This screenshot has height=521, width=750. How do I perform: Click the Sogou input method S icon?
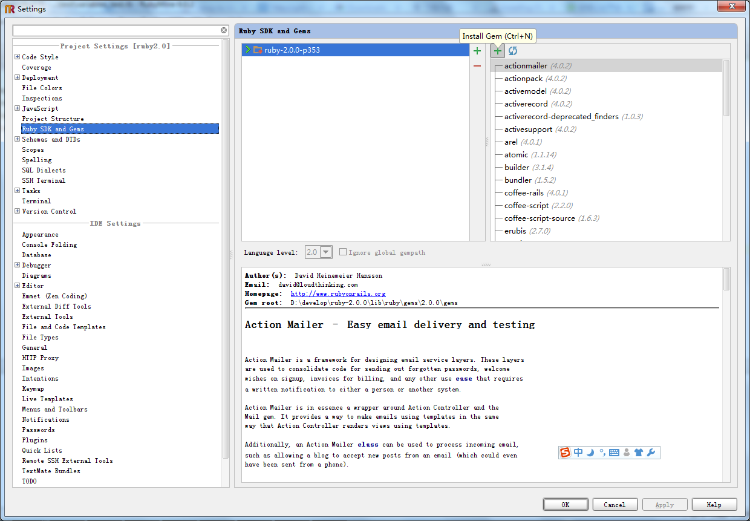coord(566,452)
